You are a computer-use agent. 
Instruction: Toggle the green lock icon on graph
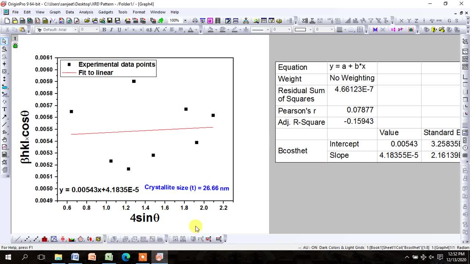pos(15,45)
